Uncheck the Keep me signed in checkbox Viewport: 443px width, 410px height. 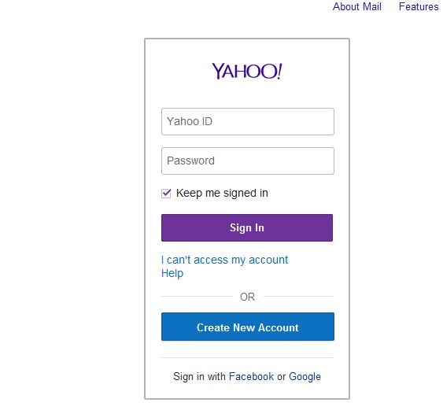pyautogui.click(x=166, y=194)
